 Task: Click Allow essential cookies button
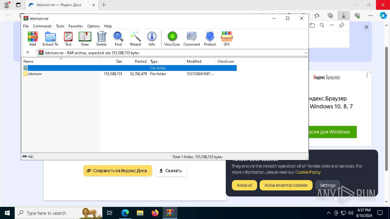coord(286,185)
